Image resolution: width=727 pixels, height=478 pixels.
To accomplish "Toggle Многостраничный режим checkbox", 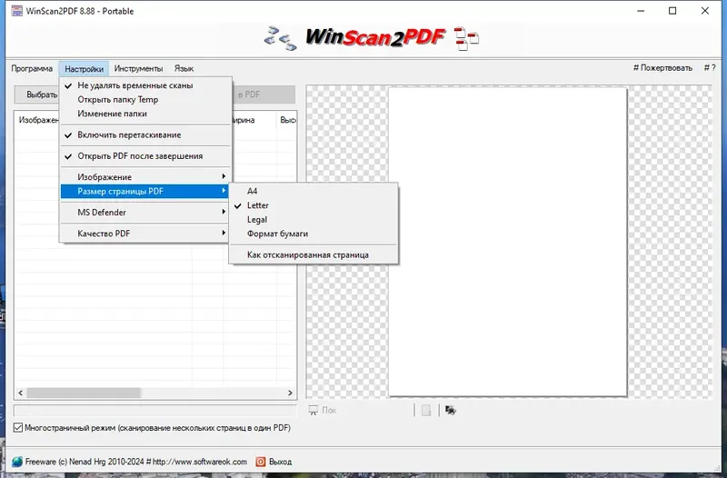I will point(18,427).
